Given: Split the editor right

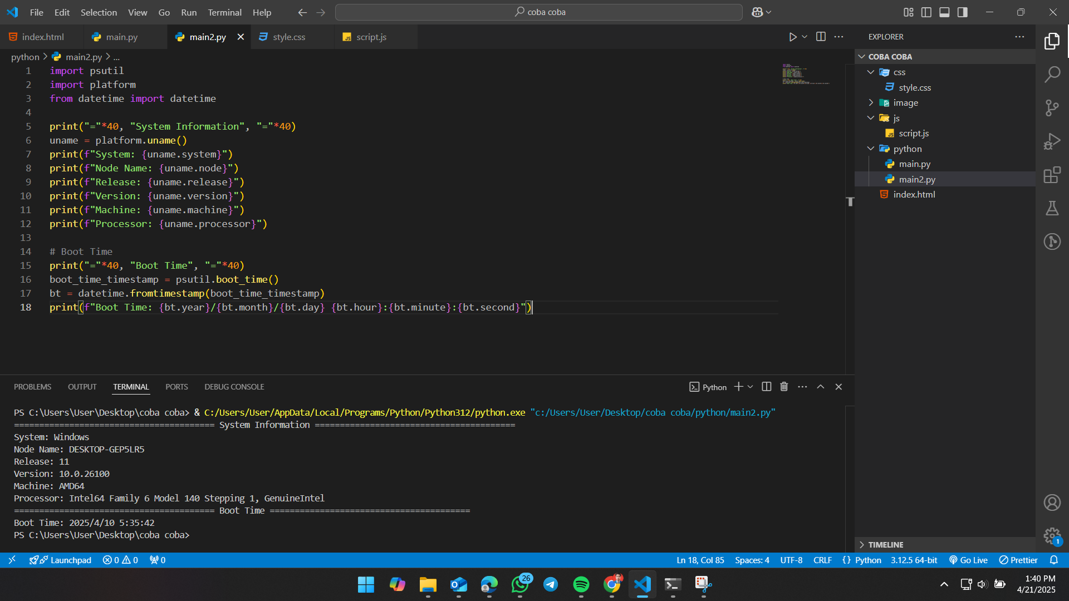Looking at the screenshot, I should point(821,37).
